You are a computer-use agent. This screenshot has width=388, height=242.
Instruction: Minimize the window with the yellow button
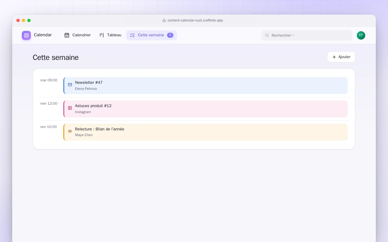[x=24, y=21]
